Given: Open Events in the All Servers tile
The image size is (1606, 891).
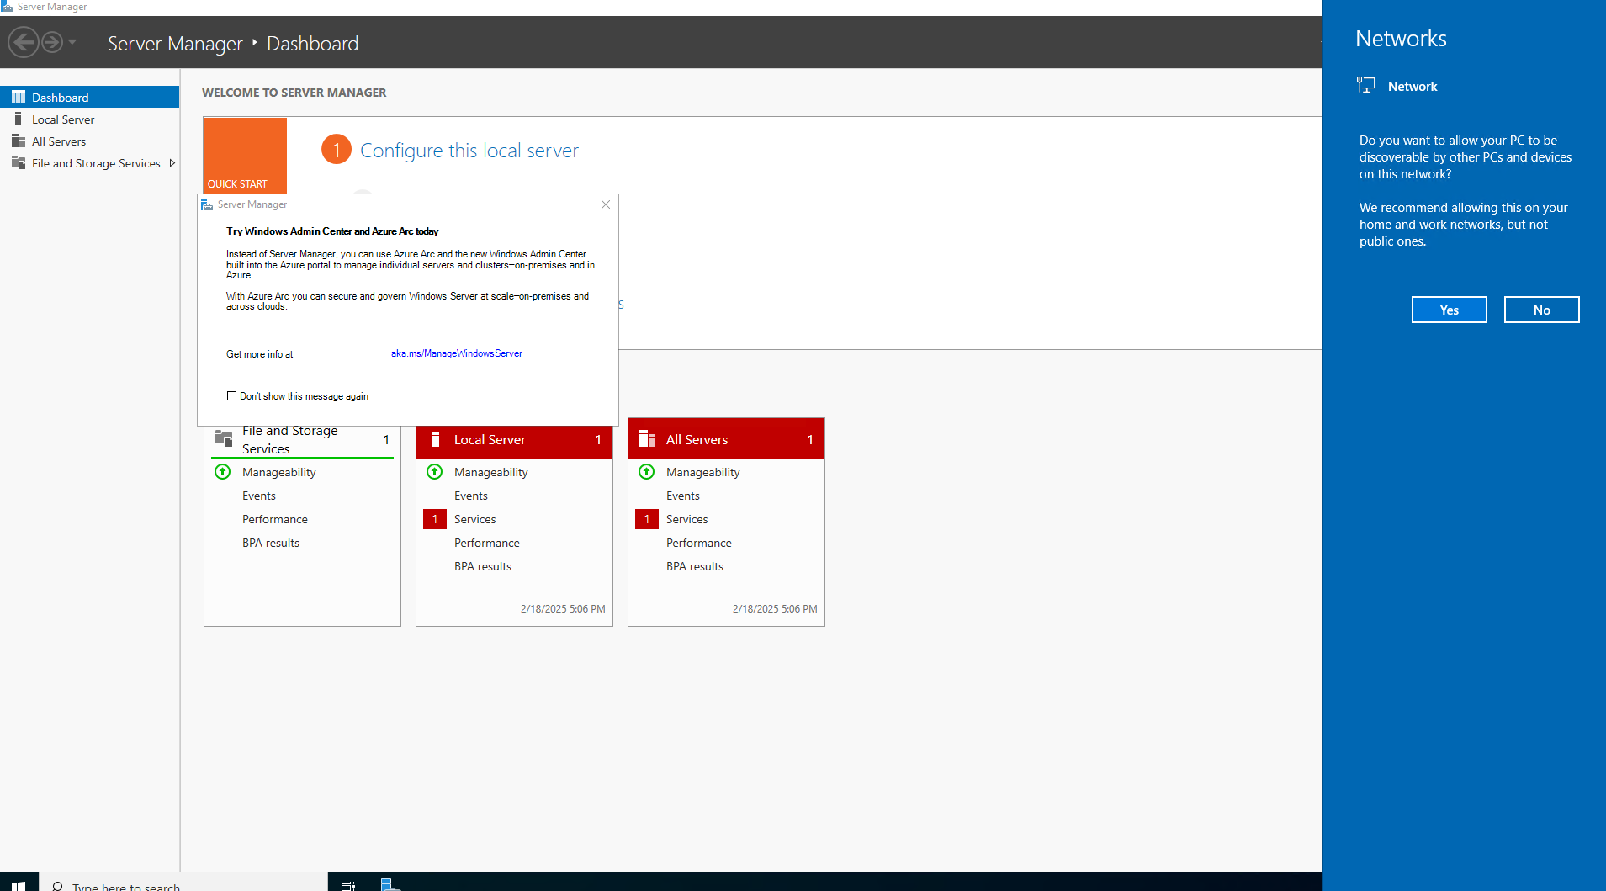Looking at the screenshot, I should click(x=683, y=496).
